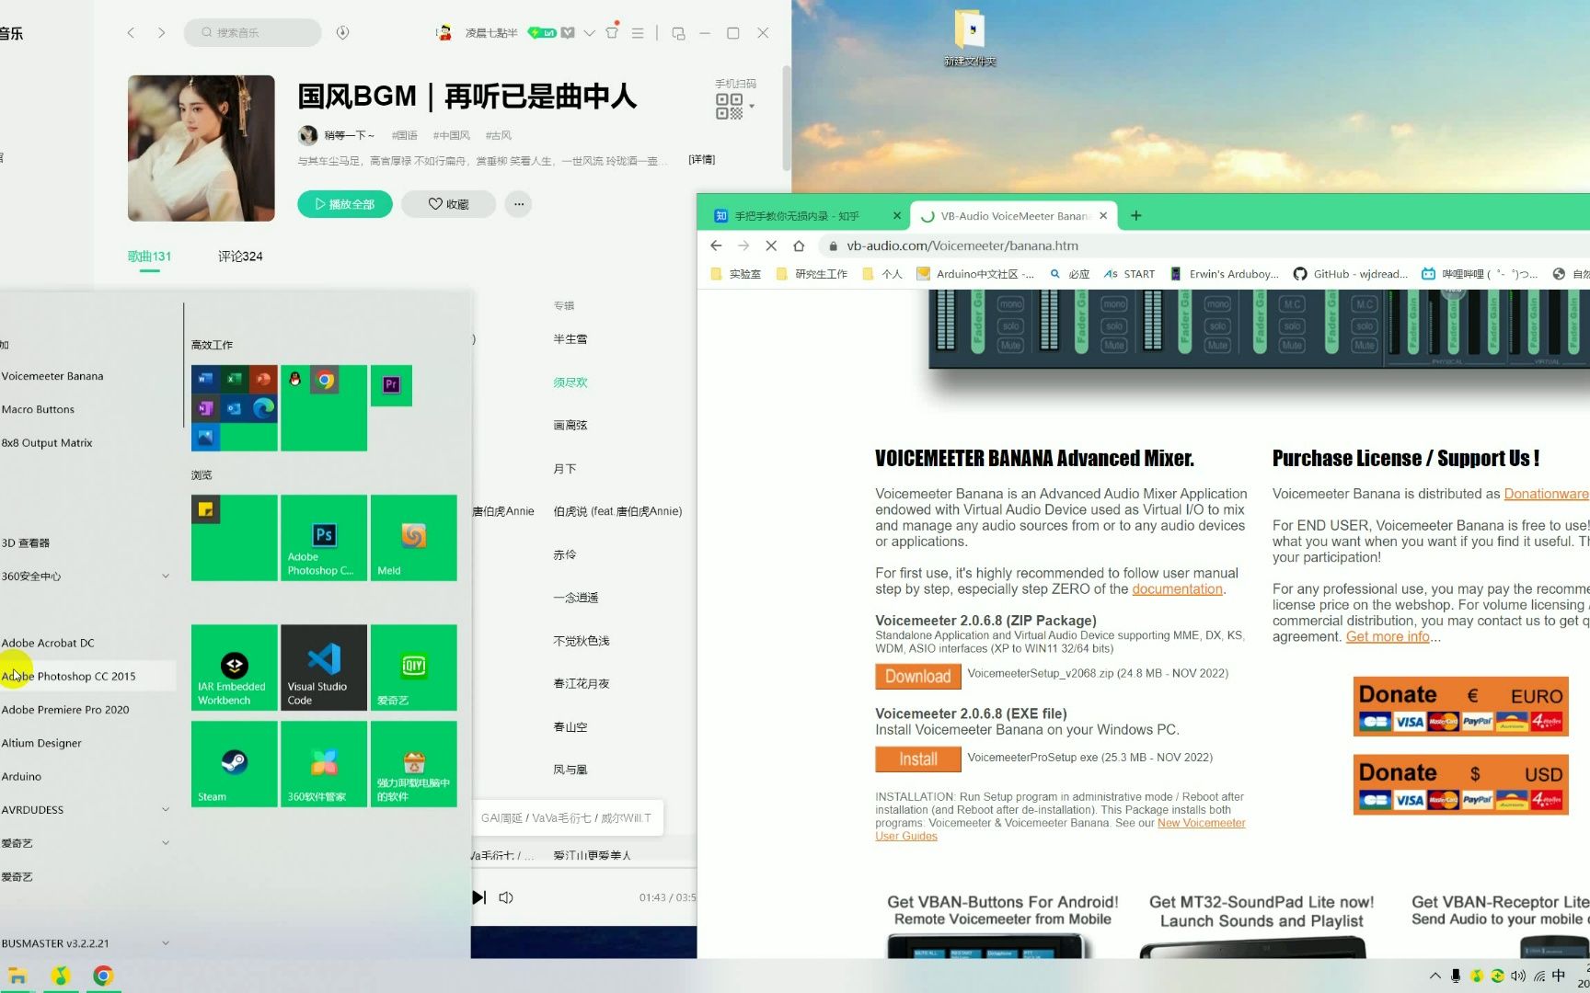Expand the AVRDUDESS folder in Start list

166,810
